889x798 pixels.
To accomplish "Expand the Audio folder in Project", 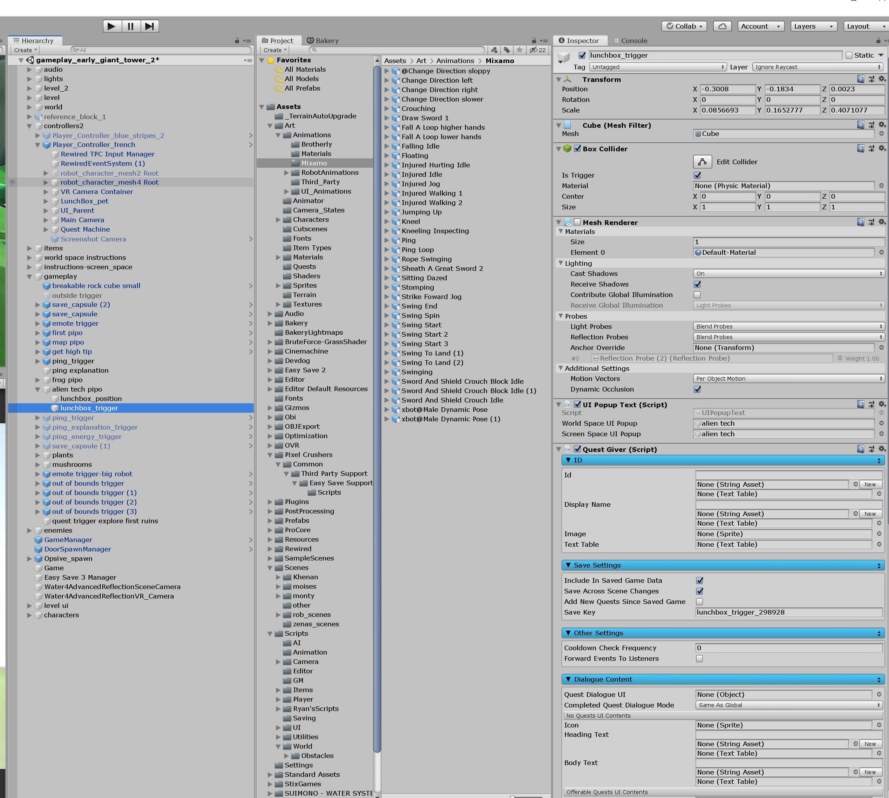I will pyautogui.click(x=270, y=314).
